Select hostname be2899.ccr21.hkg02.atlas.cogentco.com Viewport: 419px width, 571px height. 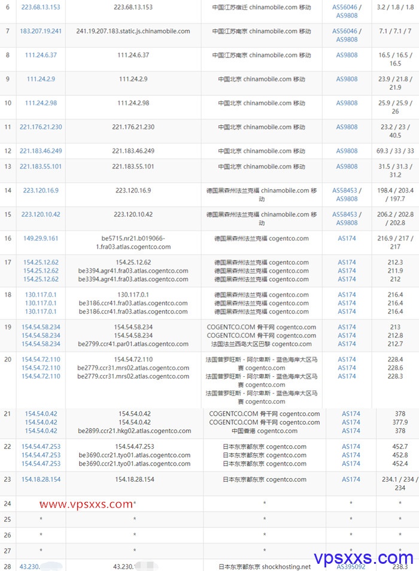point(135,431)
